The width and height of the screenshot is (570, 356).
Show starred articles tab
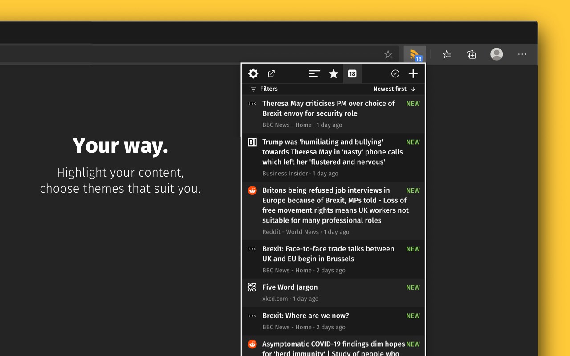click(334, 74)
